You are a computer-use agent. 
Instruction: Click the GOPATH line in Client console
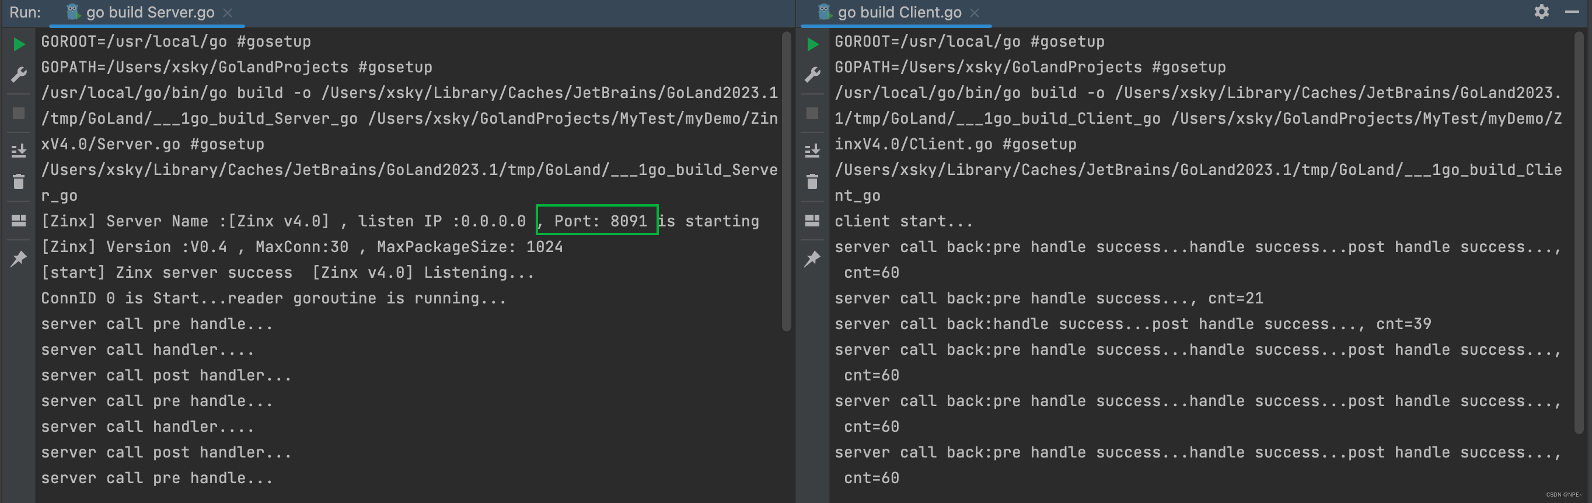point(1030,67)
